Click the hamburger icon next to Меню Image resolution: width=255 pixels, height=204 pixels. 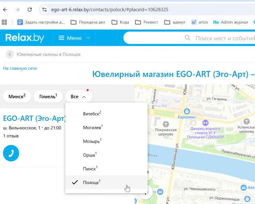[61, 38]
